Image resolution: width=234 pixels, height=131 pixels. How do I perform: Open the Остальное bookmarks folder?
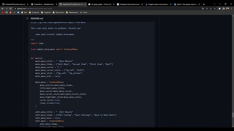[34, 12]
